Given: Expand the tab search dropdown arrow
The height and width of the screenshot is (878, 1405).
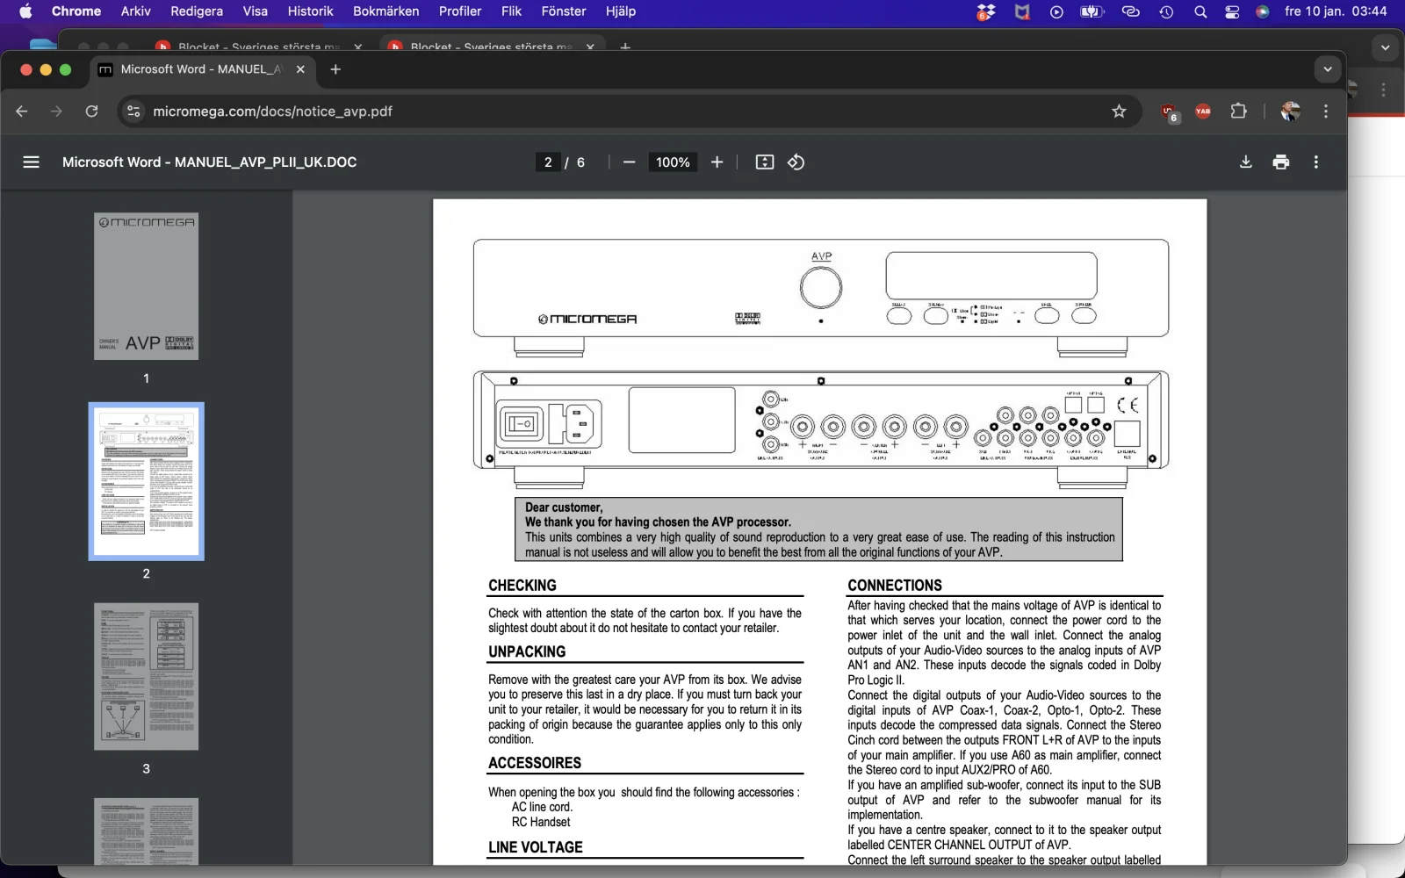Looking at the screenshot, I should pos(1328,69).
